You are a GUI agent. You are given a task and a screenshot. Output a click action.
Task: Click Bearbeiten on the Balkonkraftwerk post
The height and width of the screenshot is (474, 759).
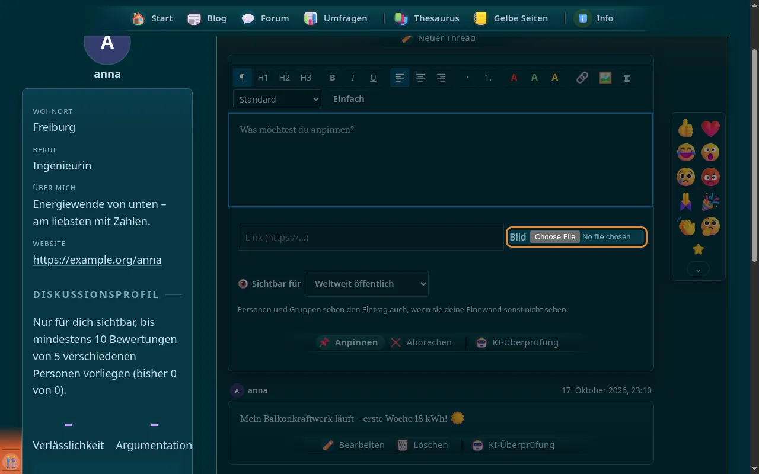point(353,445)
